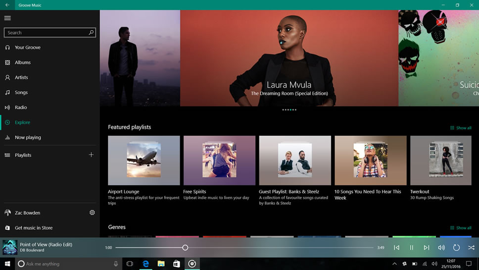Click Get music in Store

pos(33,228)
